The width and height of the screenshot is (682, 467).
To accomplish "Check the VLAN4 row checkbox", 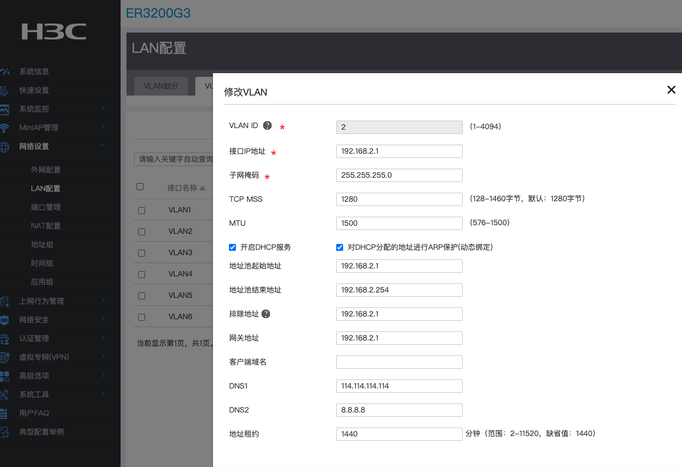I will point(141,274).
